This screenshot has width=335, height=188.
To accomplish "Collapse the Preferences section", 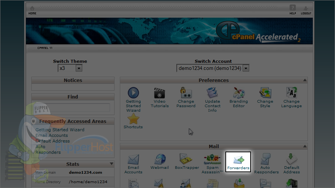I will point(305,80).
